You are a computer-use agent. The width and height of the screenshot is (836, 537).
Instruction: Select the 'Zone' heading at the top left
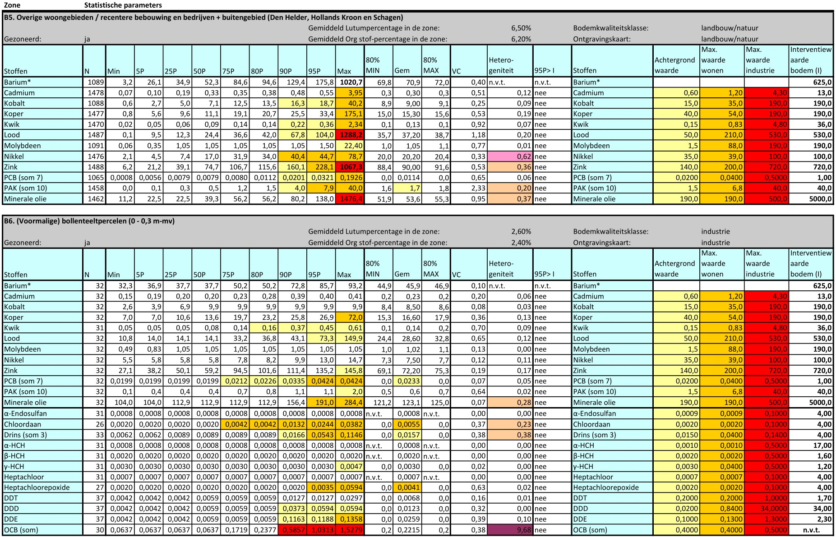[x=12, y=5]
